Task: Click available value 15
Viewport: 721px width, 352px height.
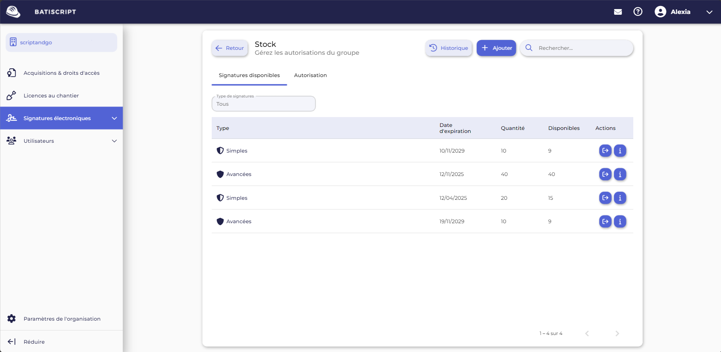Action: click(x=550, y=198)
